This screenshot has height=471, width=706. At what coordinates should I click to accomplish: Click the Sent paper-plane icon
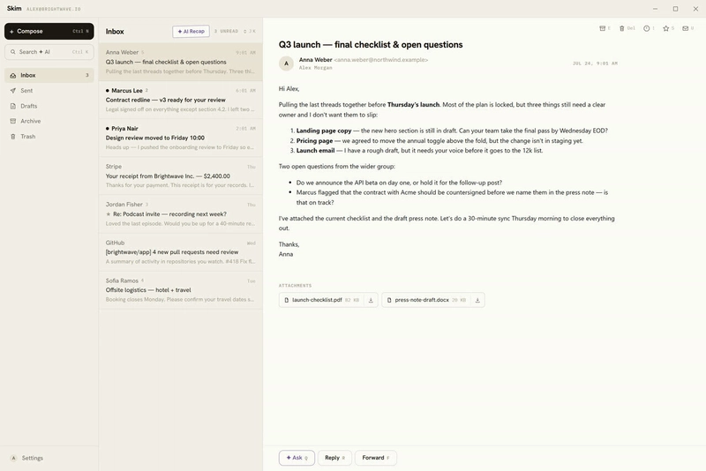(x=13, y=91)
